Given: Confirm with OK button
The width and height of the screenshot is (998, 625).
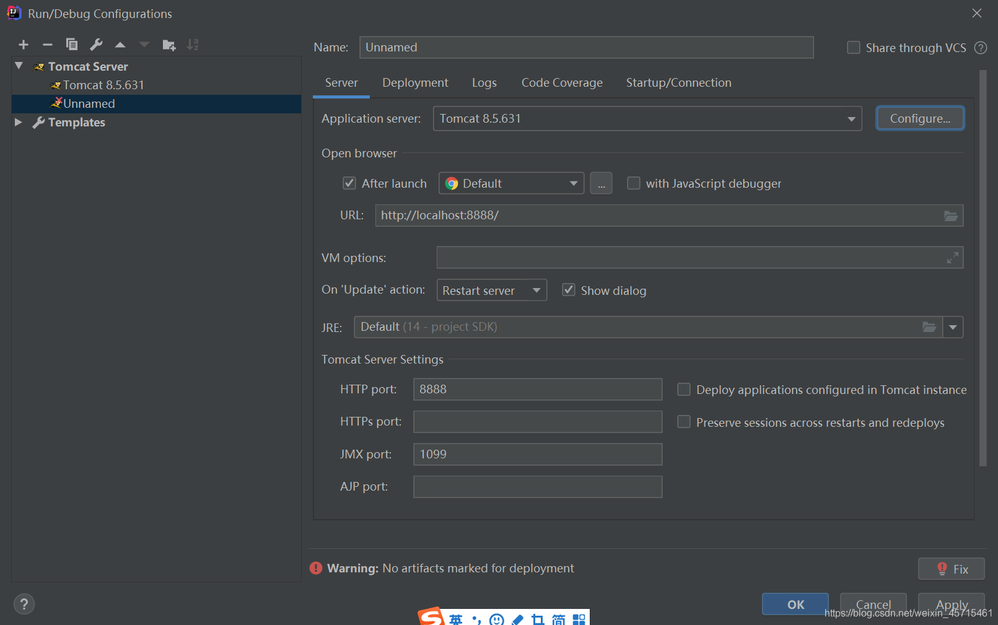Looking at the screenshot, I should pyautogui.click(x=795, y=604).
